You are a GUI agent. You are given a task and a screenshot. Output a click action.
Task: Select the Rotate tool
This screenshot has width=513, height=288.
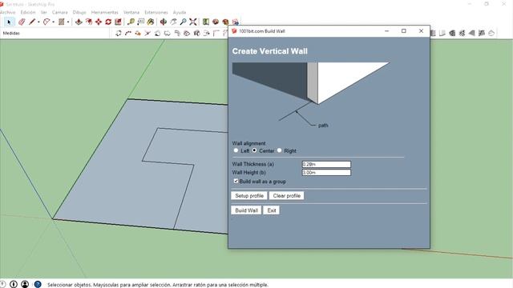pos(108,22)
